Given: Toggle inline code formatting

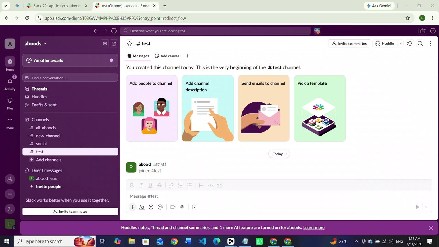Looking at the screenshot, I should click(210, 186).
